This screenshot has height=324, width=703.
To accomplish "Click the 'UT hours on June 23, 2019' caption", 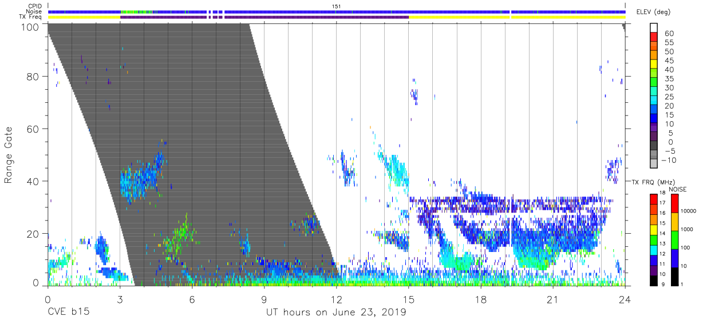I will 336,313.
